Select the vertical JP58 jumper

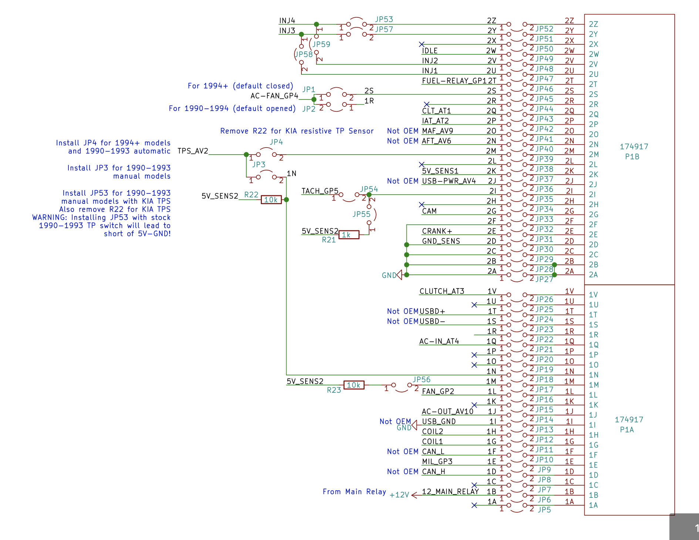299,54
